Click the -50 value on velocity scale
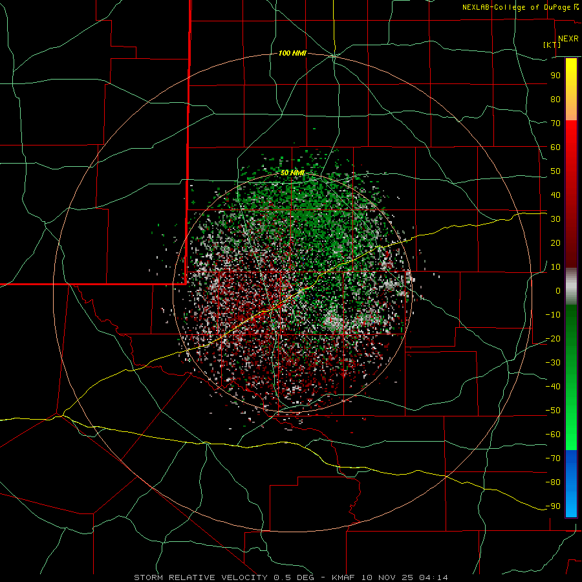Screen dimensions: 582x582 (553, 411)
